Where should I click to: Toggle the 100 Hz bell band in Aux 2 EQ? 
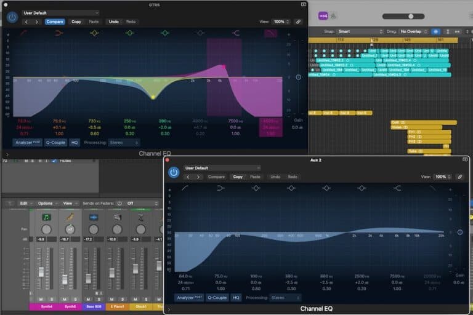point(256,188)
